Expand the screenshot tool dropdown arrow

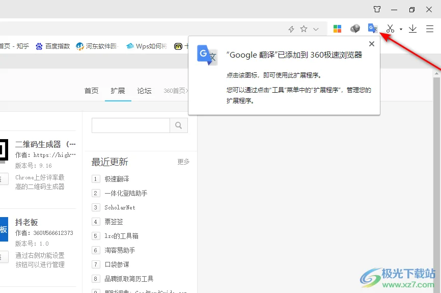401,29
